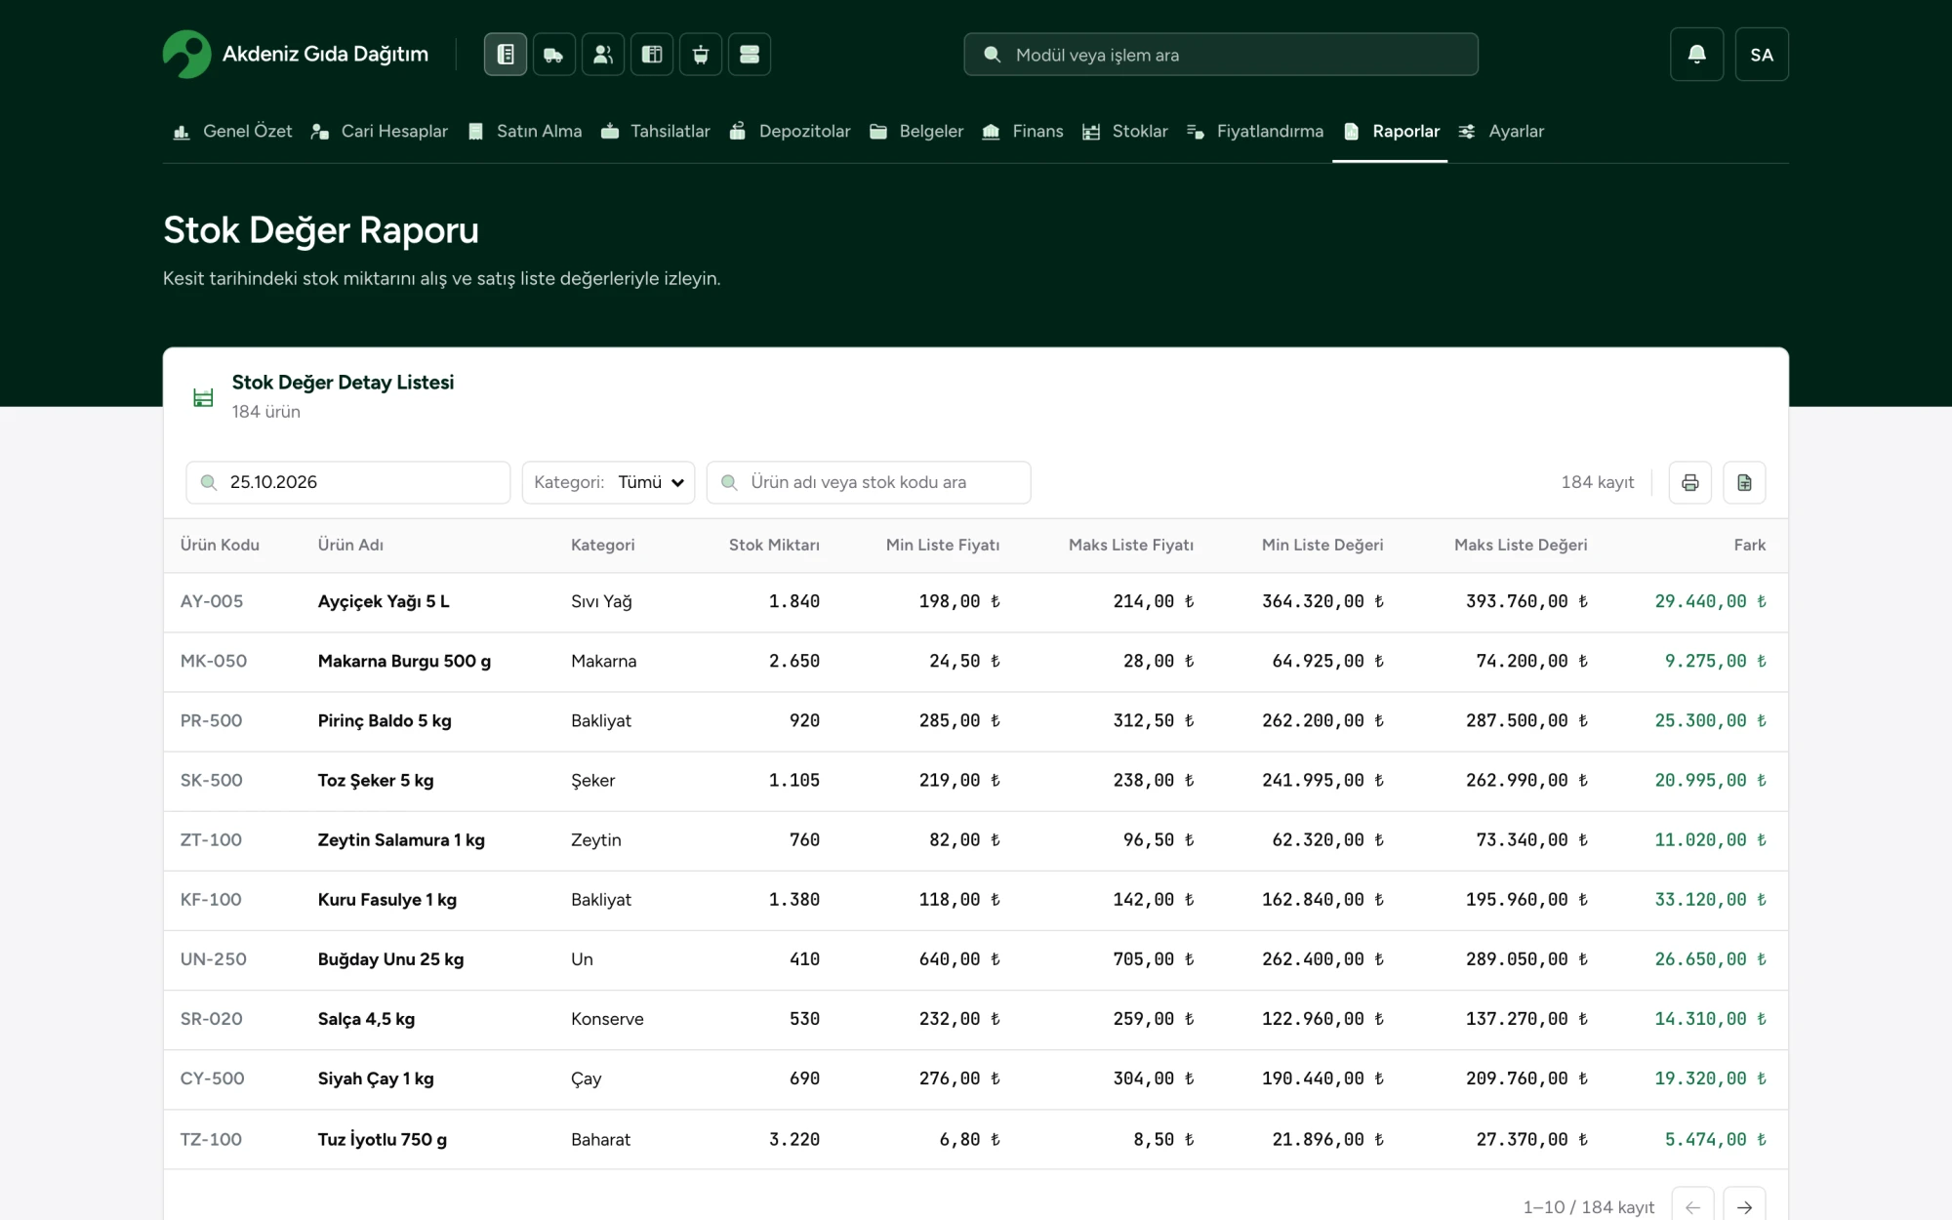Open the Stoklar tab
Screen dimensions: 1952x1220
click(x=1125, y=131)
